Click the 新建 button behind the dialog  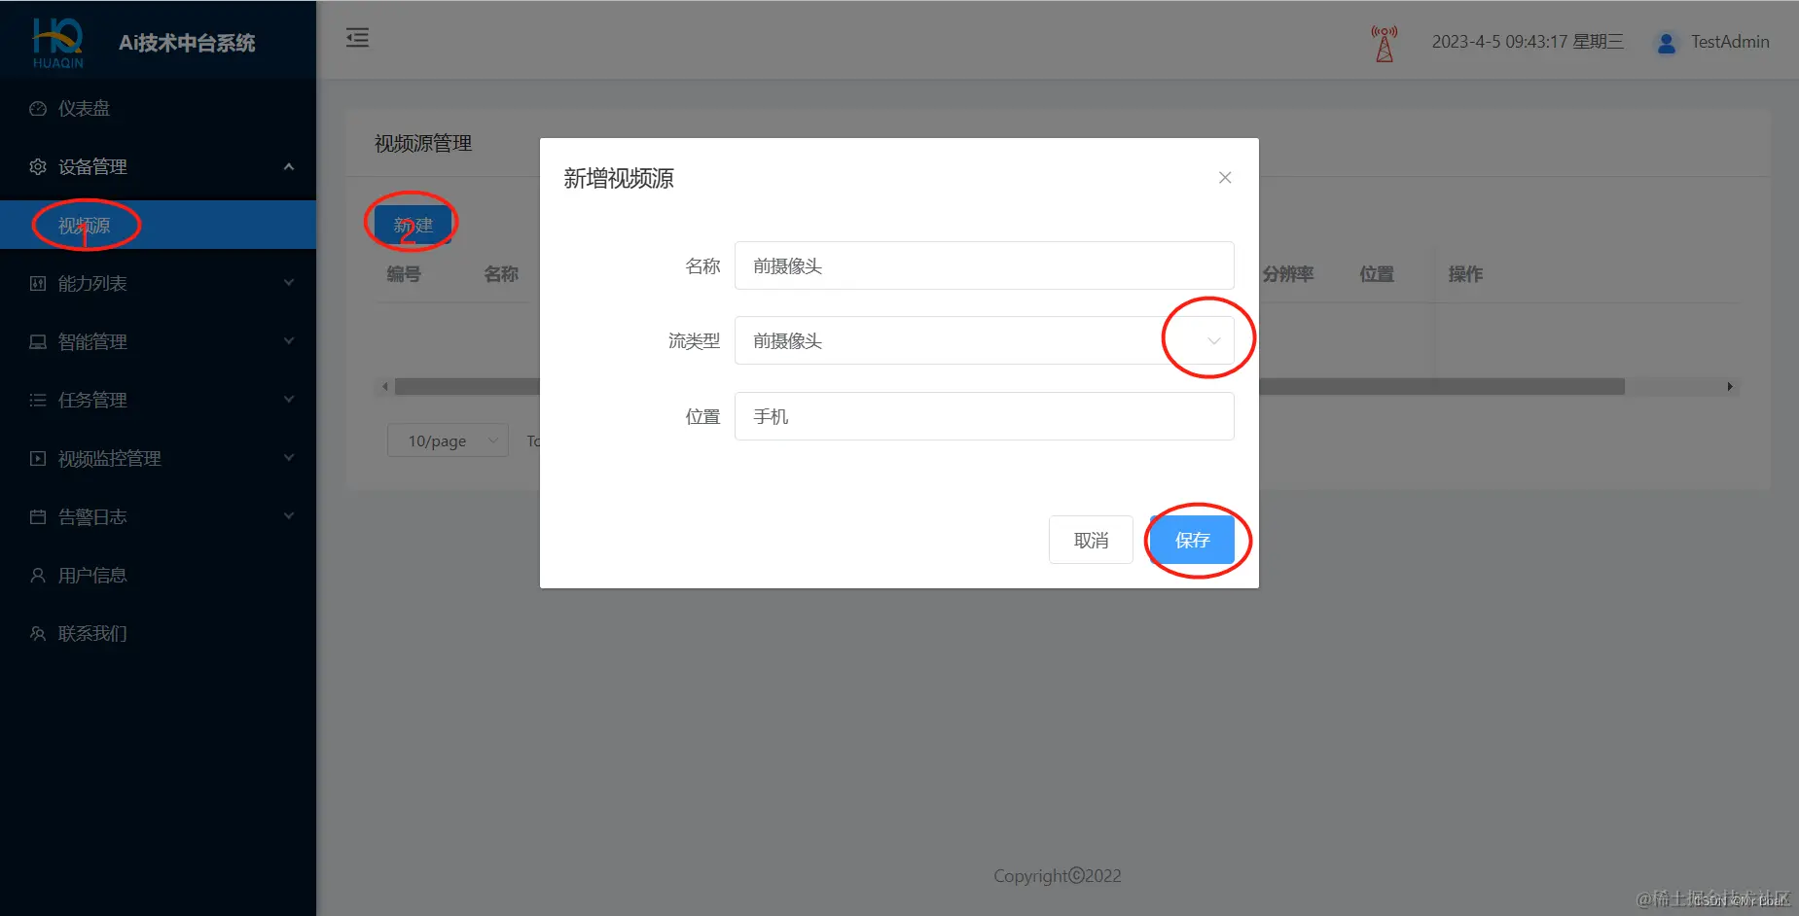pyautogui.click(x=414, y=226)
